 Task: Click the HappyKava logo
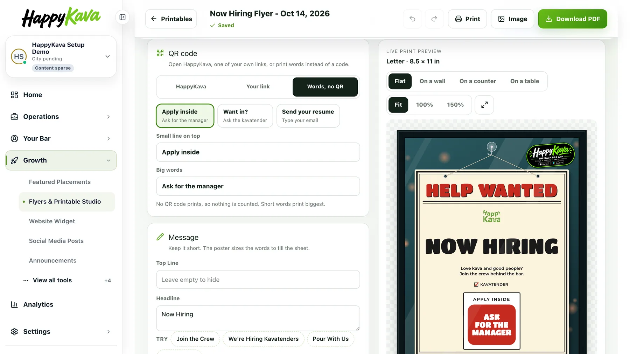click(x=61, y=17)
